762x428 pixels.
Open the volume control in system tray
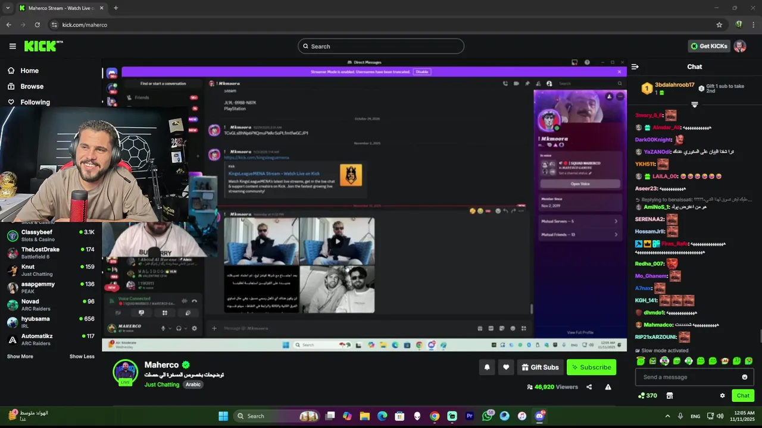tap(720, 416)
